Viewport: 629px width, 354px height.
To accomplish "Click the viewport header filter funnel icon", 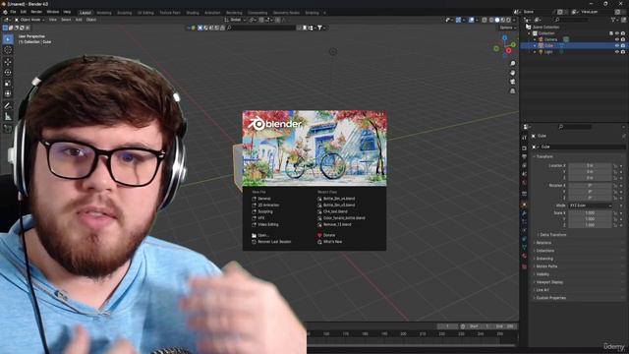I will (x=319, y=28).
